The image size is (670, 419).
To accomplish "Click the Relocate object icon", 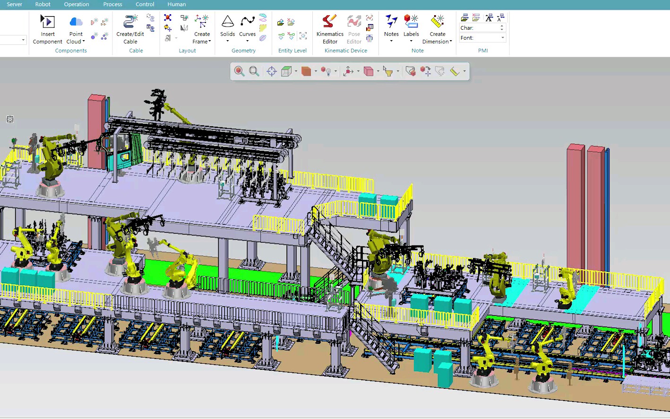I will pos(425,71).
